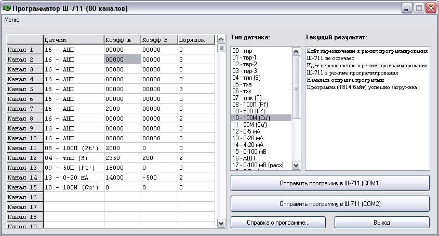Viewport: 439px width, 236px height.
Task: Select the Канал 5 row header
Action: click(x=24, y=89)
